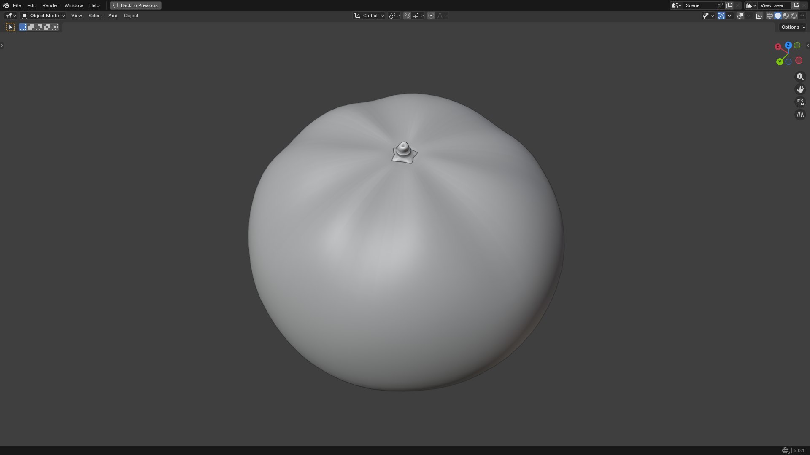Open the Add menu

[113, 16]
